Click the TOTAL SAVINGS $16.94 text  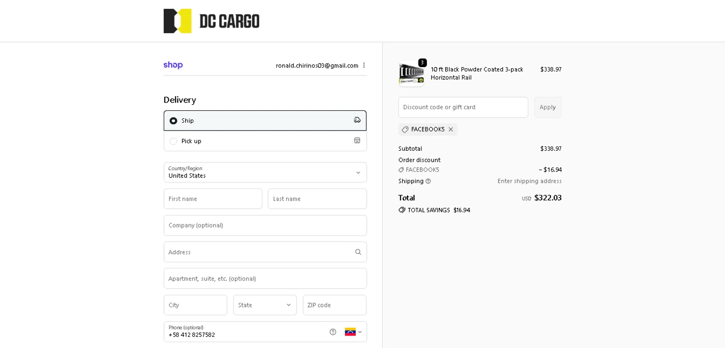[439, 210]
